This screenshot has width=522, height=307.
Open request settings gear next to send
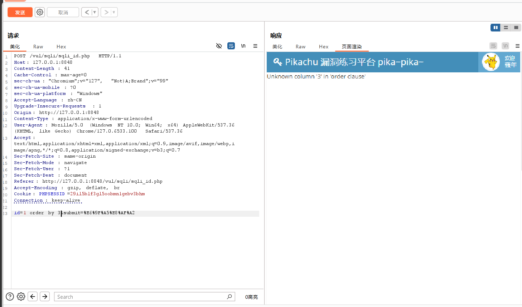click(x=40, y=12)
